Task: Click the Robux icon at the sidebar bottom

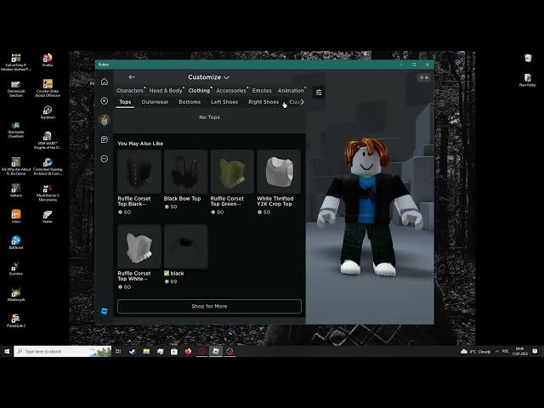Action: point(105,311)
